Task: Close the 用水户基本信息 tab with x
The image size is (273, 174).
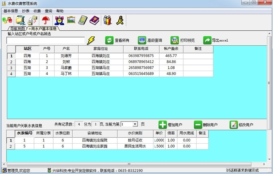Action: pyautogui.click(x=30, y=29)
